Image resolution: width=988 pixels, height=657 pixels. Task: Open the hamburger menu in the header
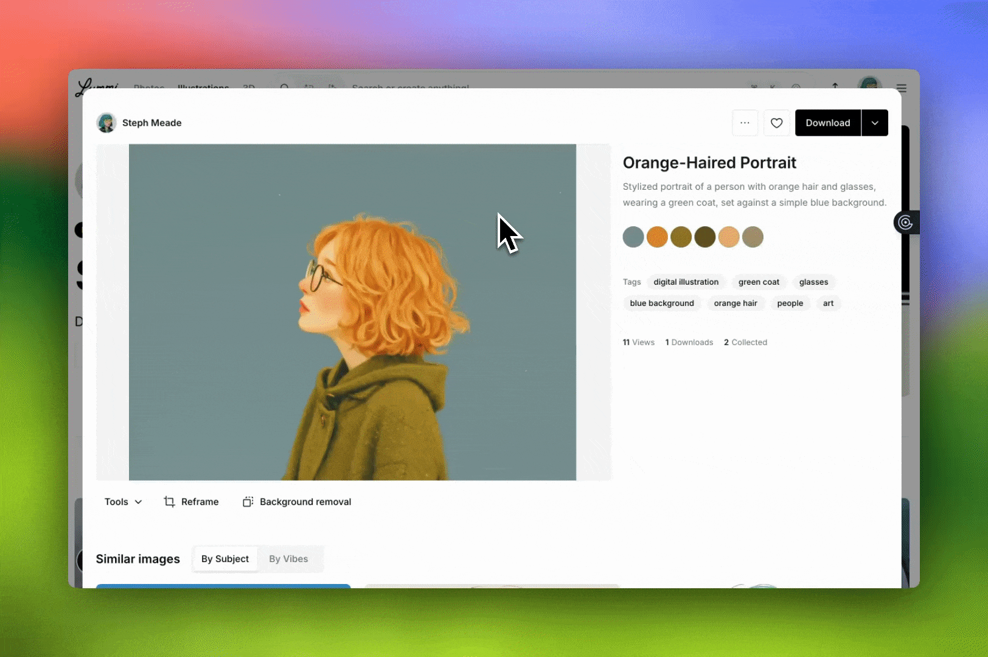pyautogui.click(x=902, y=88)
